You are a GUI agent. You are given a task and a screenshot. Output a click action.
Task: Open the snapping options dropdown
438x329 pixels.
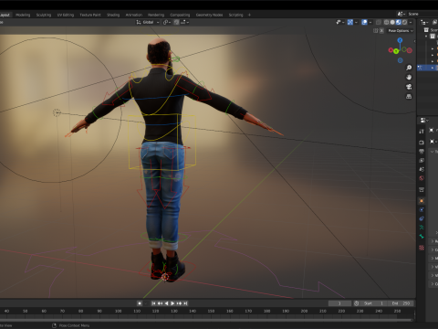pyautogui.click(x=185, y=22)
